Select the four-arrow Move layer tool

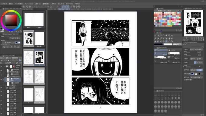[x=172, y=35]
